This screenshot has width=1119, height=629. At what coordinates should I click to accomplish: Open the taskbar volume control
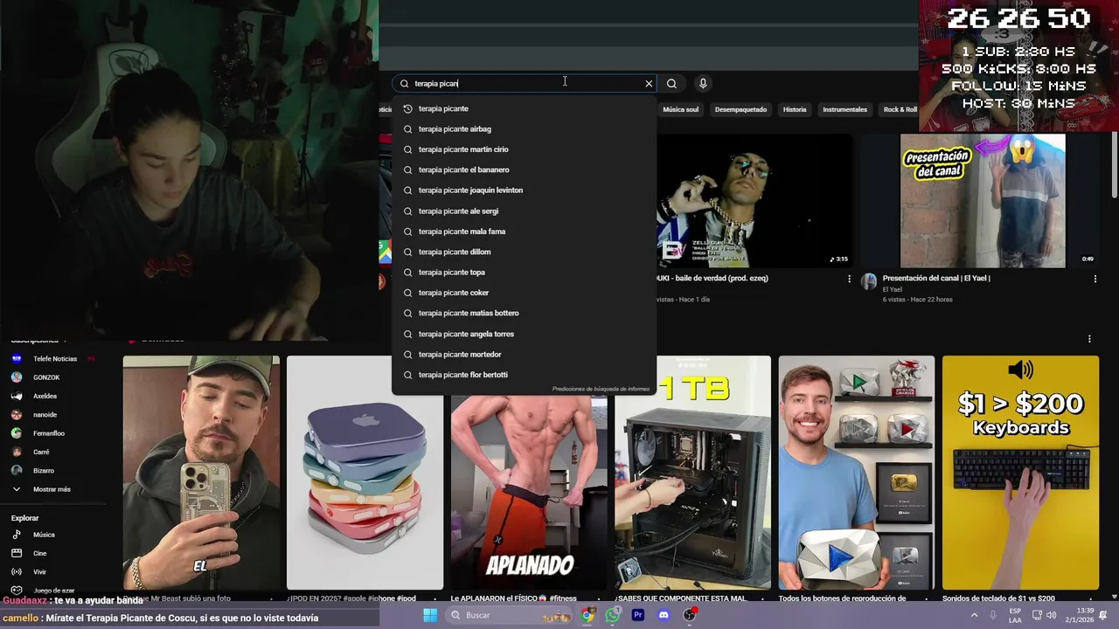(x=1051, y=615)
